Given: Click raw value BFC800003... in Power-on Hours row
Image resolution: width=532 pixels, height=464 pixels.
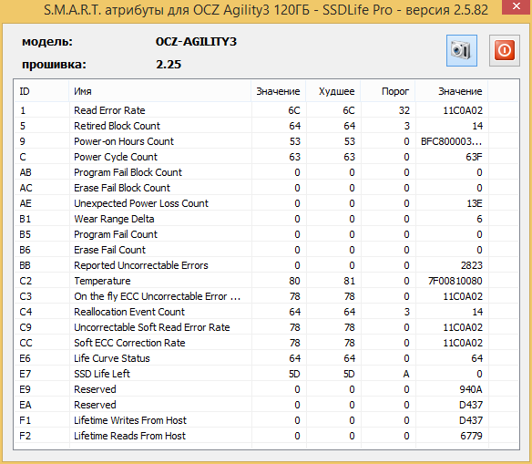Looking at the screenshot, I should (x=451, y=141).
